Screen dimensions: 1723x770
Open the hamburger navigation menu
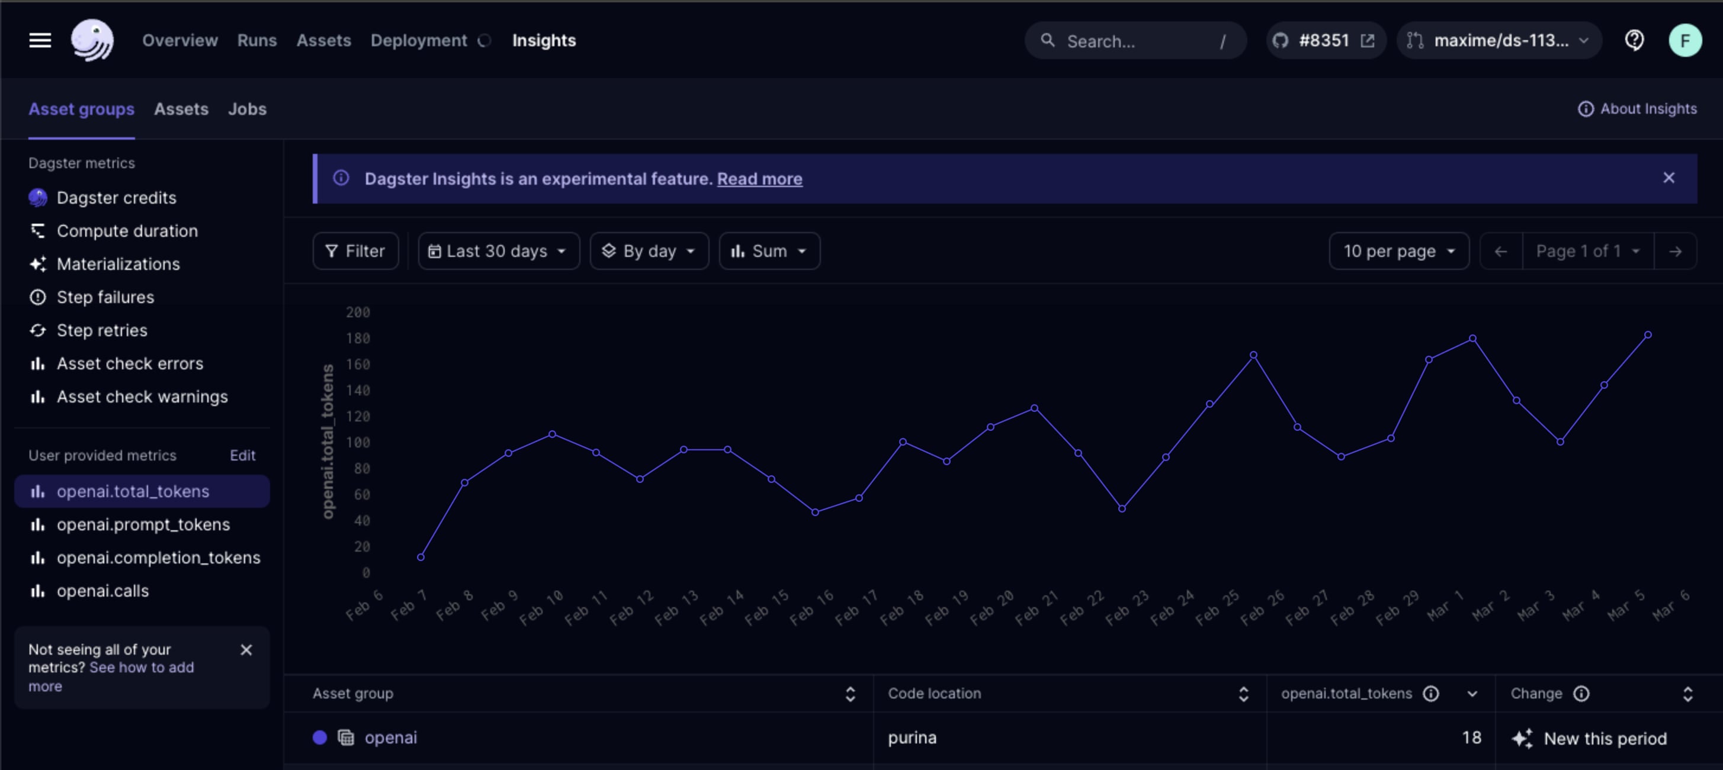coord(40,40)
